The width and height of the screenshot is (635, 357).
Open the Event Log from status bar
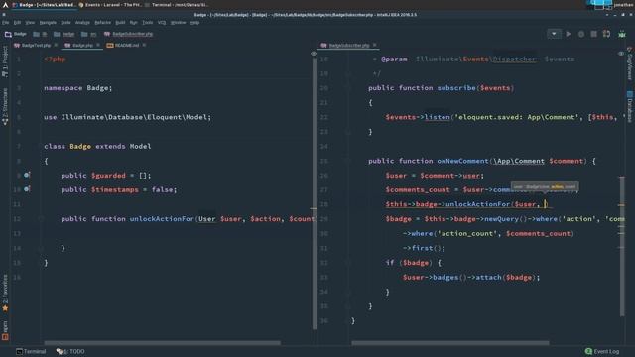602,351
